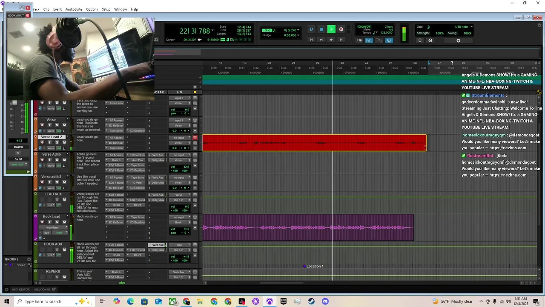Open AT Access insert on Verse Lead 2
Image resolution: width=545 pixels, height=307 pixels.
tap(116, 138)
